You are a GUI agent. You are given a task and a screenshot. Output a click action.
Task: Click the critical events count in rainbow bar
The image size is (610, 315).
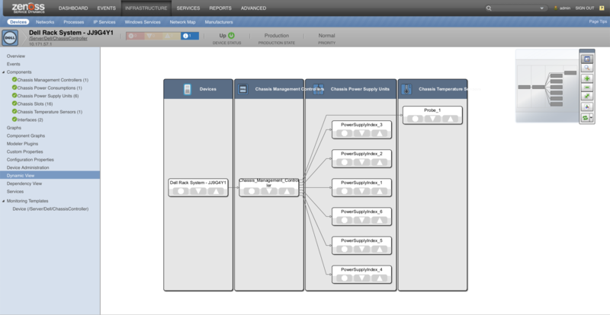point(133,36)
